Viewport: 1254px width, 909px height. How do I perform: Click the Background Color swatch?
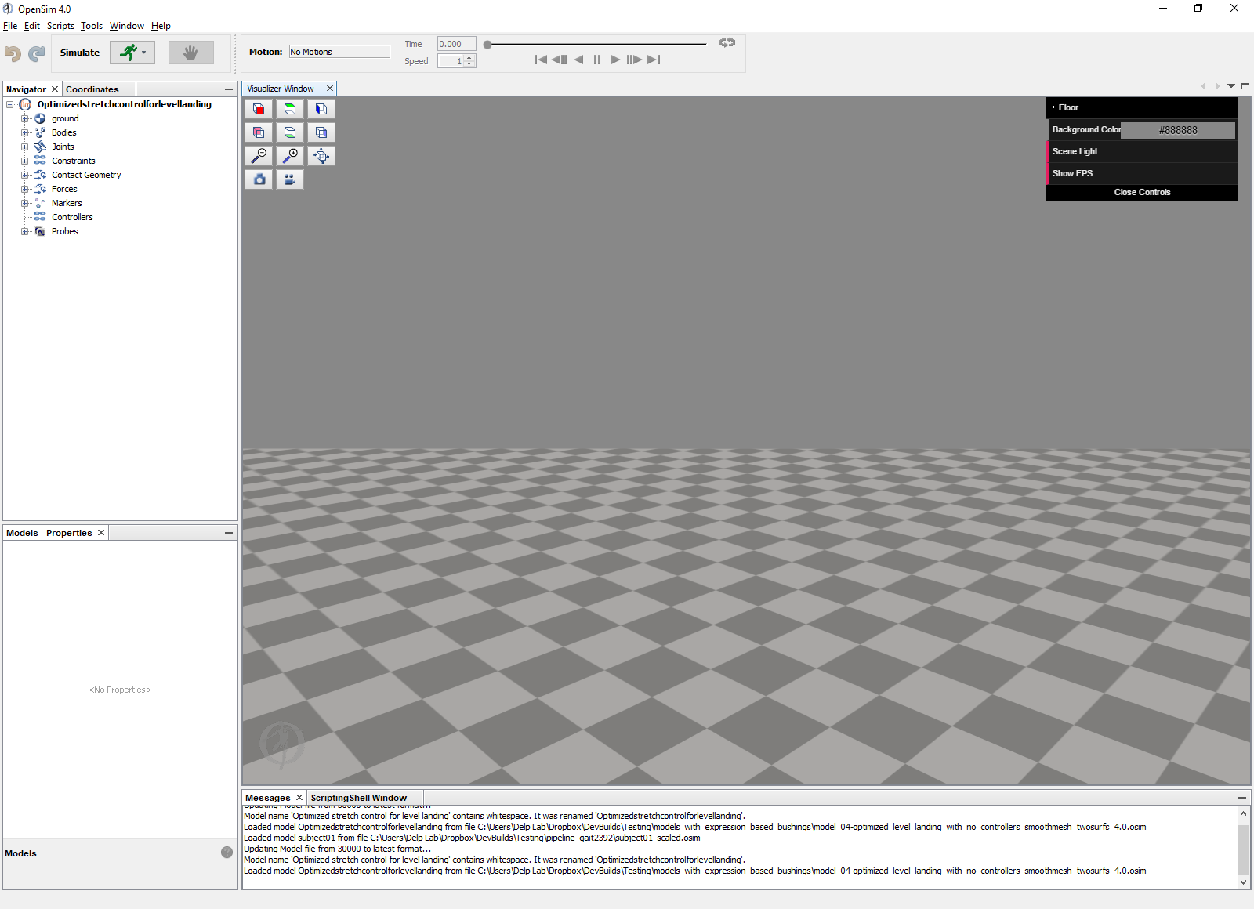click(x=1178, y=130)
